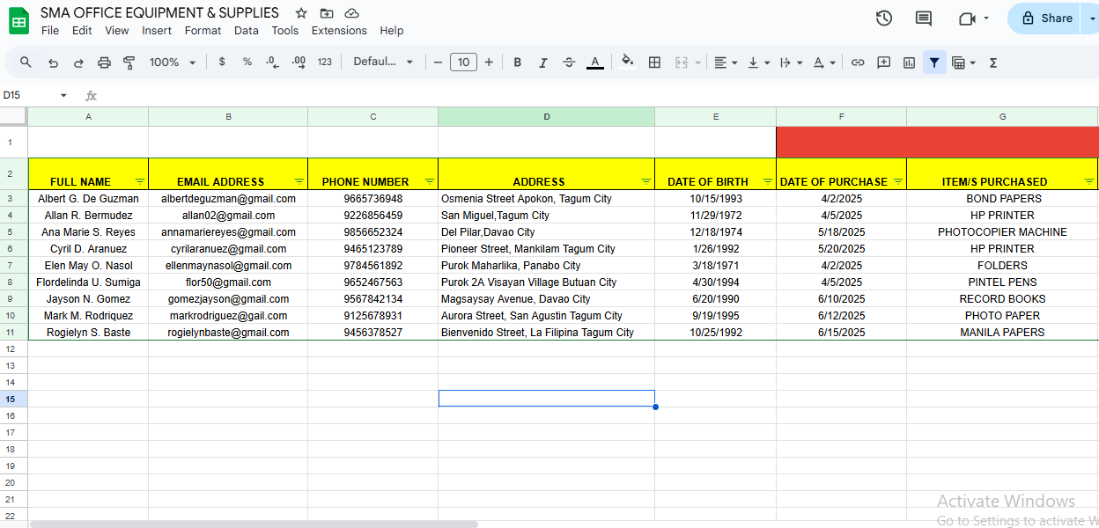This screenshot has width=1099, height=528.
Task: Open the Insert menu
Action: click(x=157, y=31)
